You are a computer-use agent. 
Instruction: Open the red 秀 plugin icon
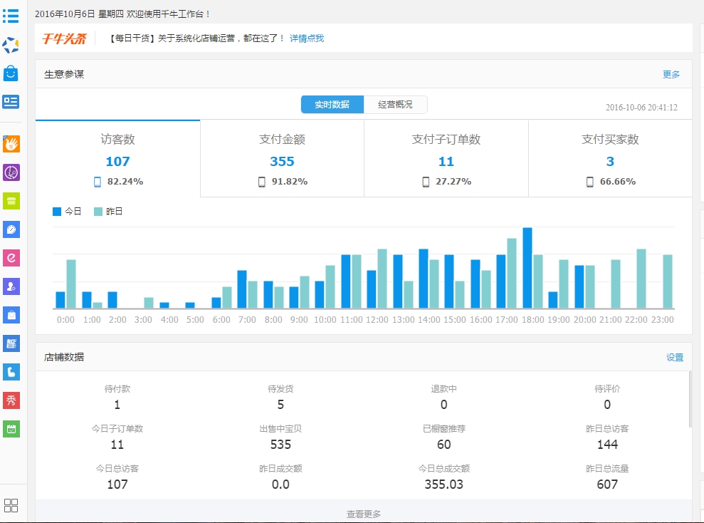(x=11, y=400)
